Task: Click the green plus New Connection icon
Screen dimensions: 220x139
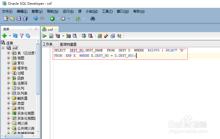Action: point(4,36)
